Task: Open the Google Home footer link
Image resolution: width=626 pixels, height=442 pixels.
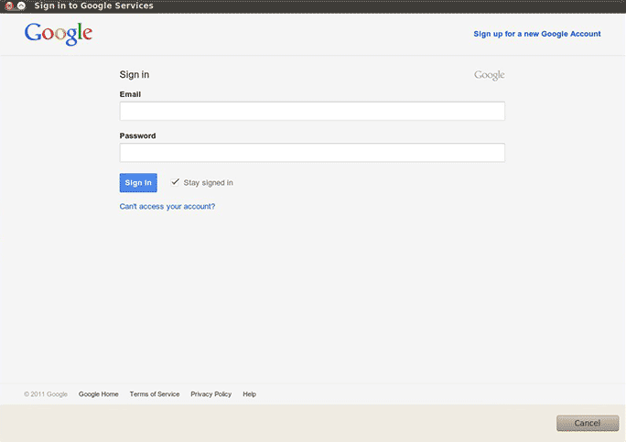Action: click(x=98, y=394)
